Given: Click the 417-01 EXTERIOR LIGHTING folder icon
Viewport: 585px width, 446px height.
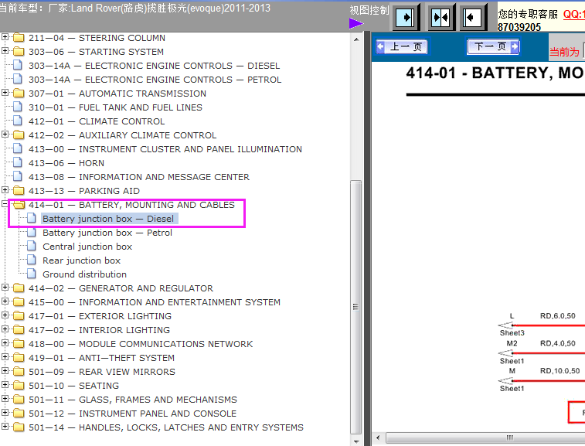Looking at the screenshot, I should (19, 316).
